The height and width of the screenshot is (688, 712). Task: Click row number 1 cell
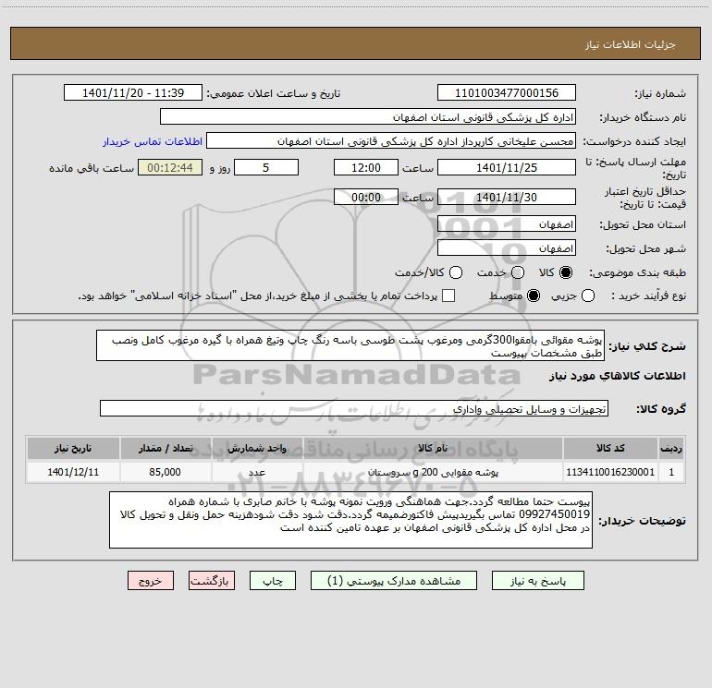(x=671, y=472)
